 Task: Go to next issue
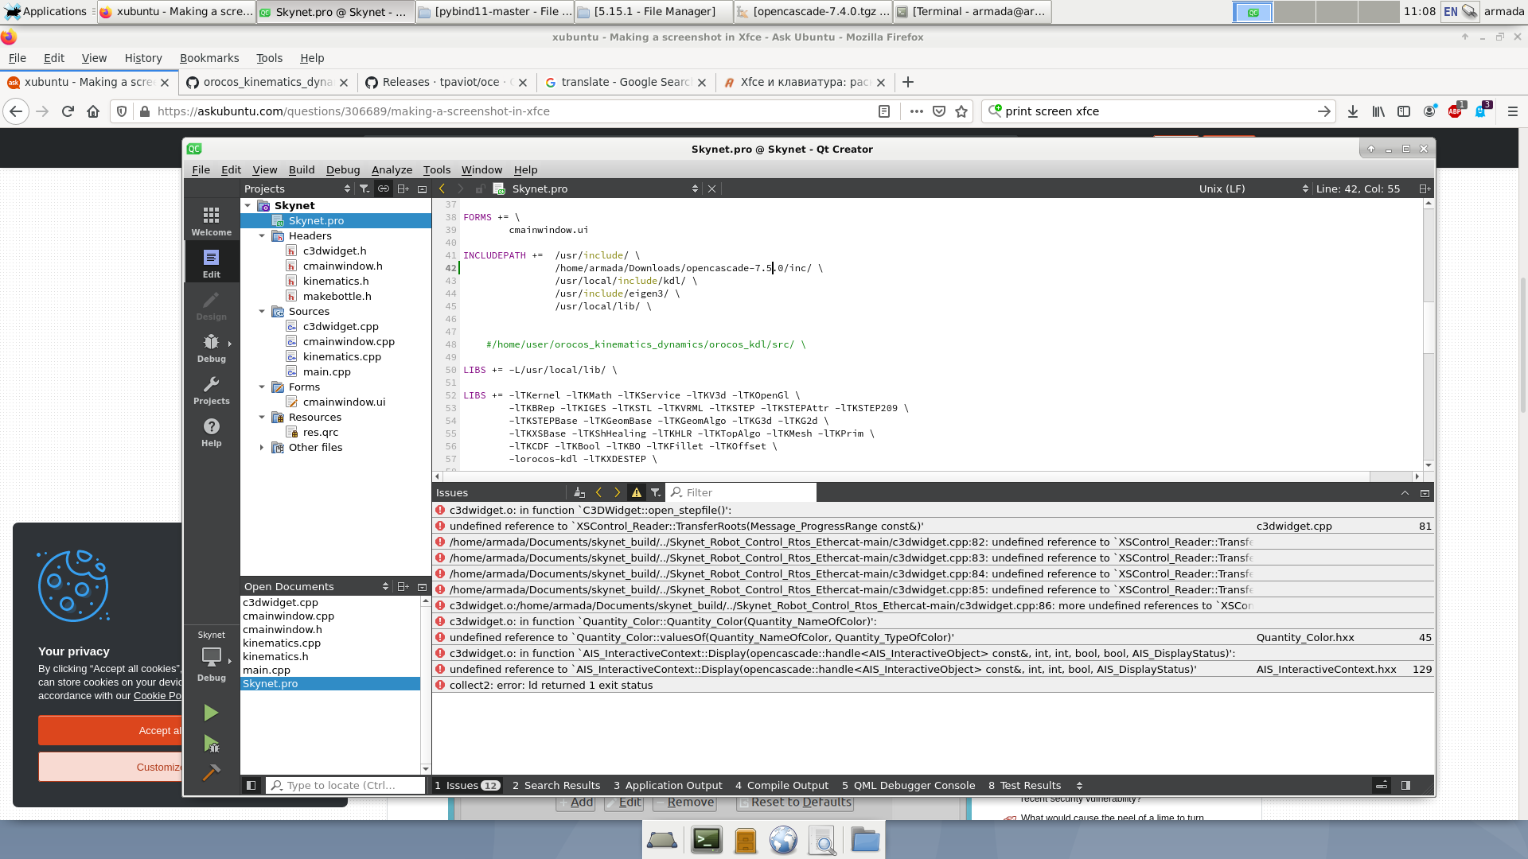[x=617, y=492]
